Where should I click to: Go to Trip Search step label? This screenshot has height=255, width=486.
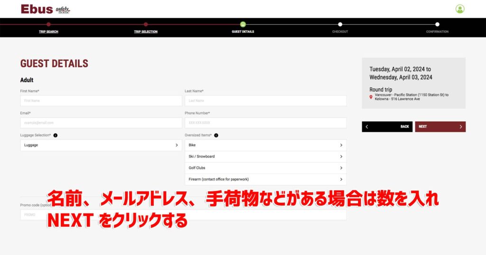[x=48, y=32]
